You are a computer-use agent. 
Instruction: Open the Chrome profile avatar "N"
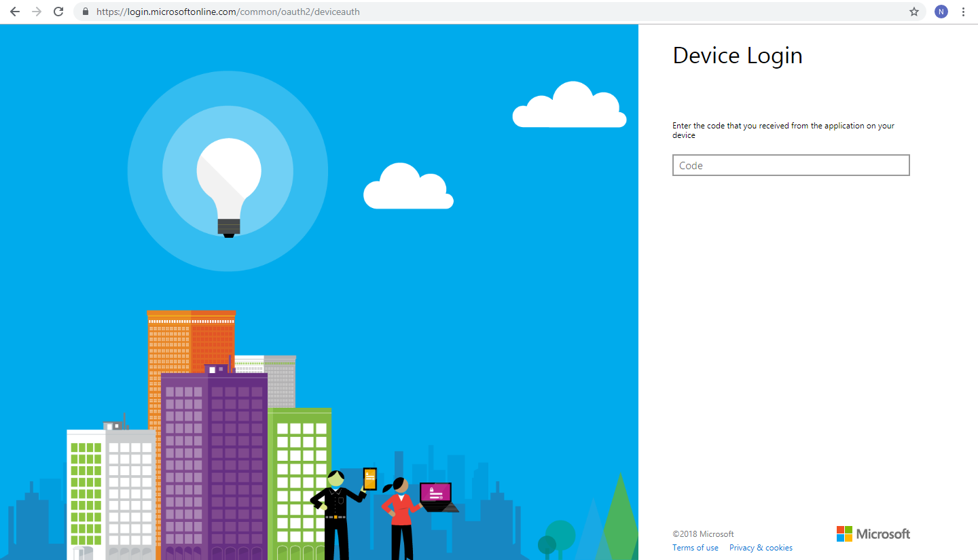pos(941,12)
